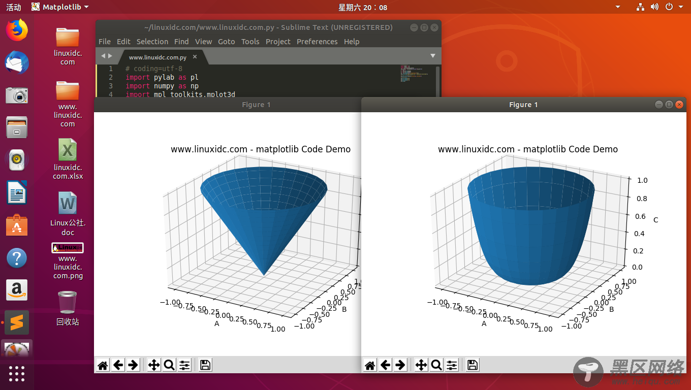
Task: Open Tools menu in Sublime Text
Action: click(250, 42)
